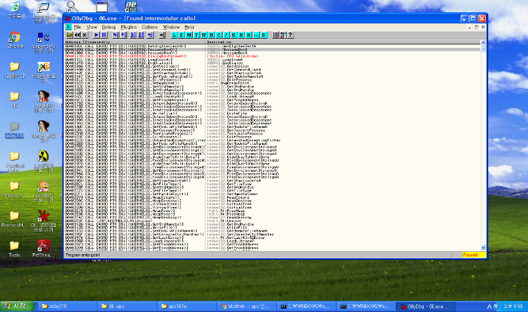The height and width of the screenshot is (312, 528).
Task: Open the Help menu
Action: 189,27
